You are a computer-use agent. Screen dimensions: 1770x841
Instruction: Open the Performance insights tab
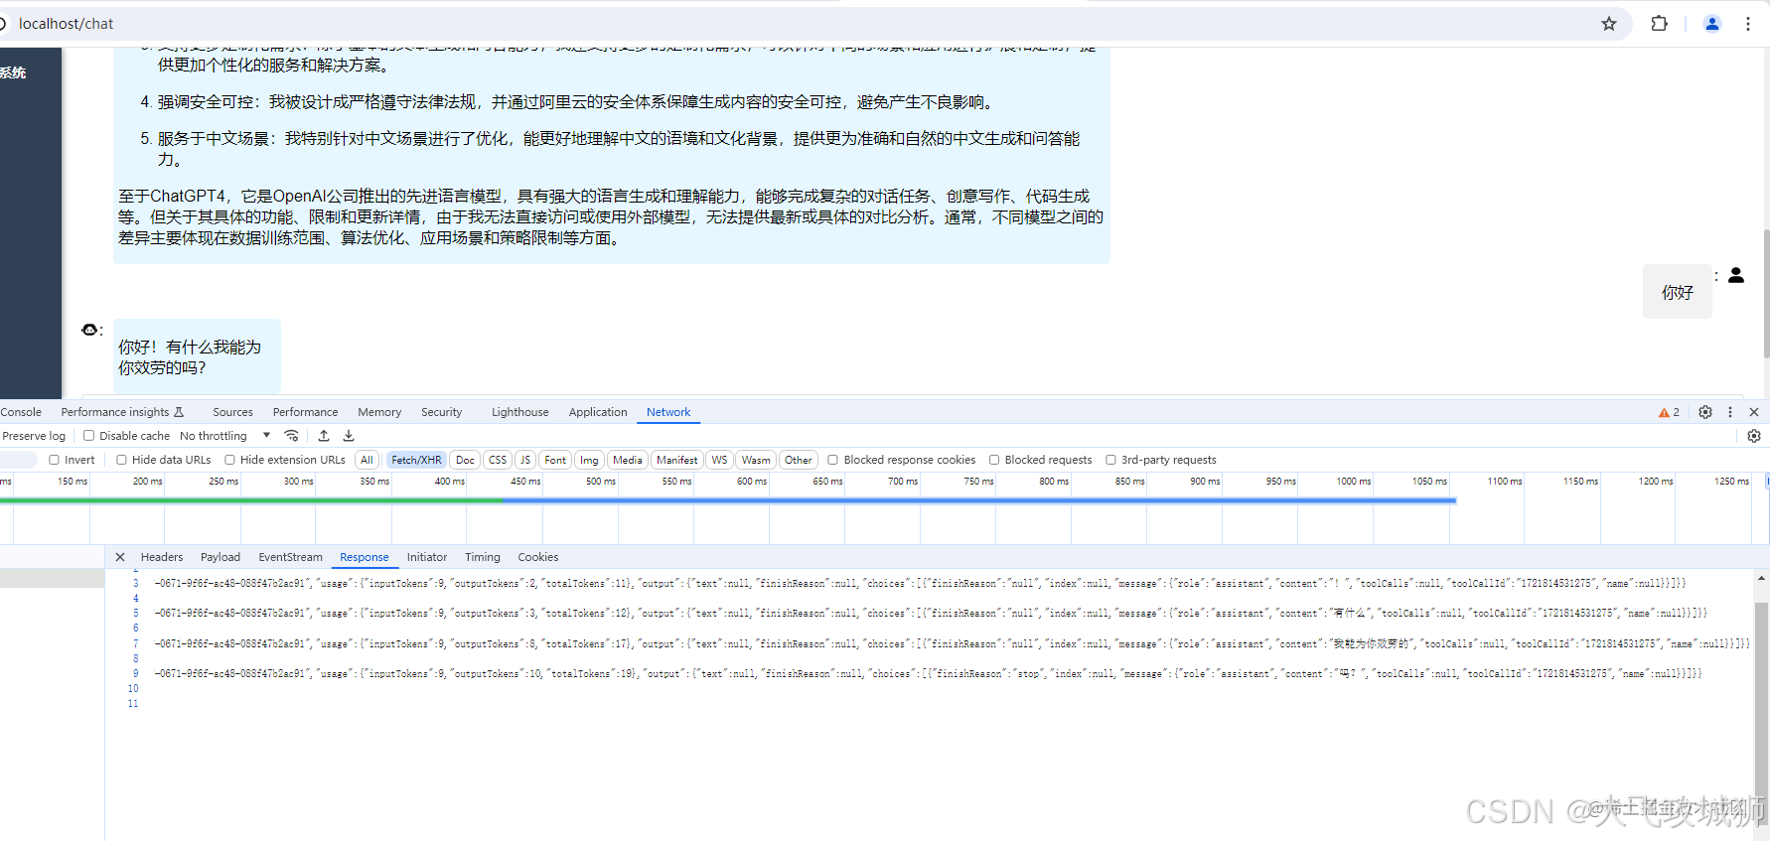[115, 412]
